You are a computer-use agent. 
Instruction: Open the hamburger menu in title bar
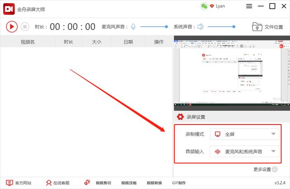click(249, 6)
